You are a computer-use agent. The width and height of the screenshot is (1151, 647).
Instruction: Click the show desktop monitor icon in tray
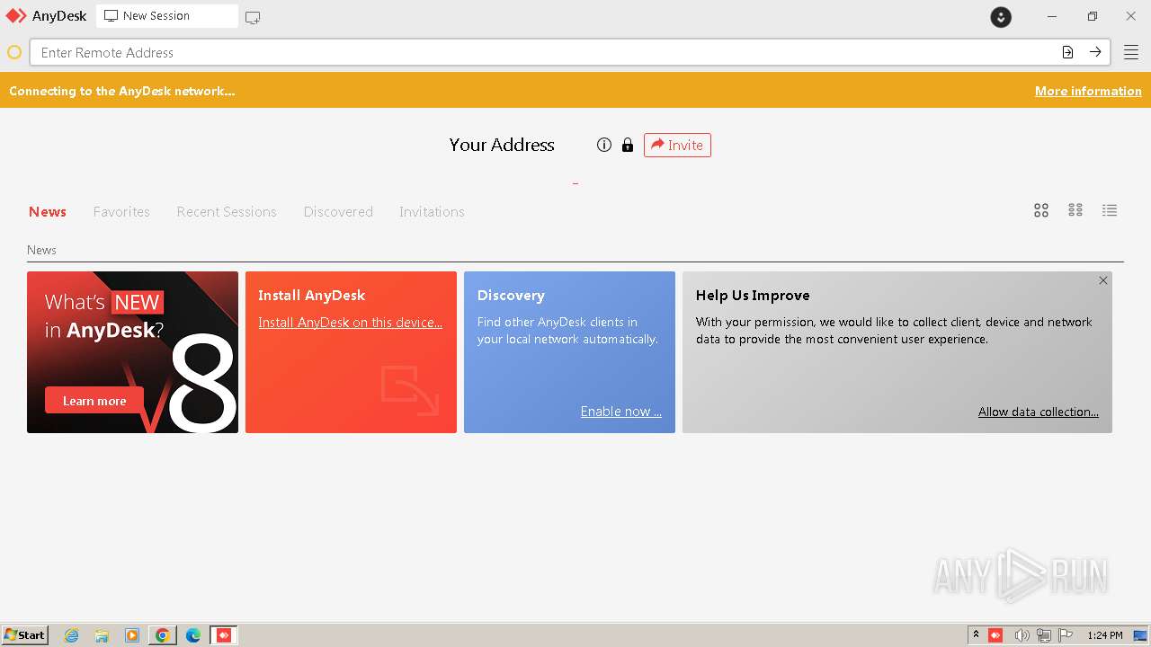[1140, 635]
